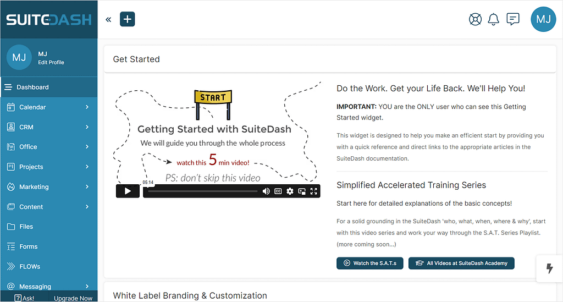Click the Simplified Accelerated Training Series heading

pyautogui.click(x=411, y=185)
